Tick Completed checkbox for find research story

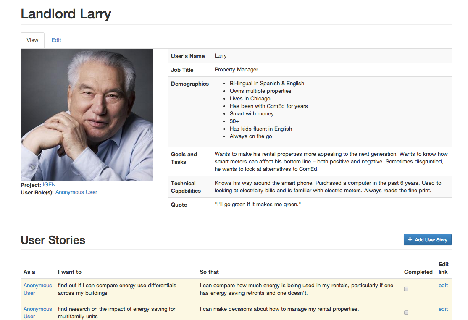406,312
